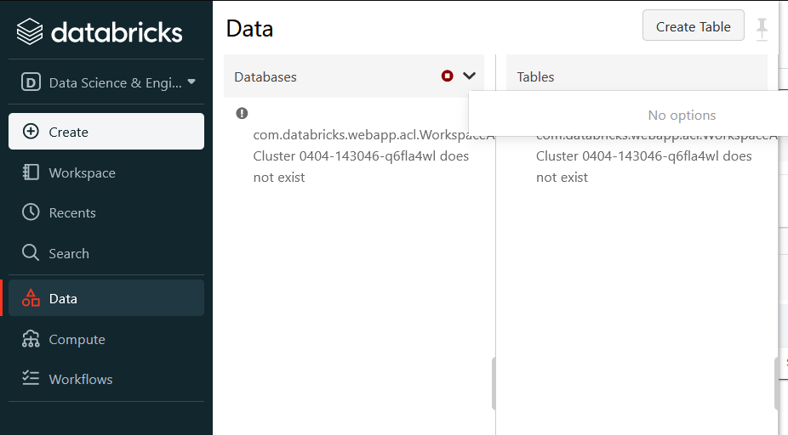Image resolution: width=788 pixels, height=435 pixels.
Task: Click the Tables panel scrollbar handle
Action: (x=775, y=383)
